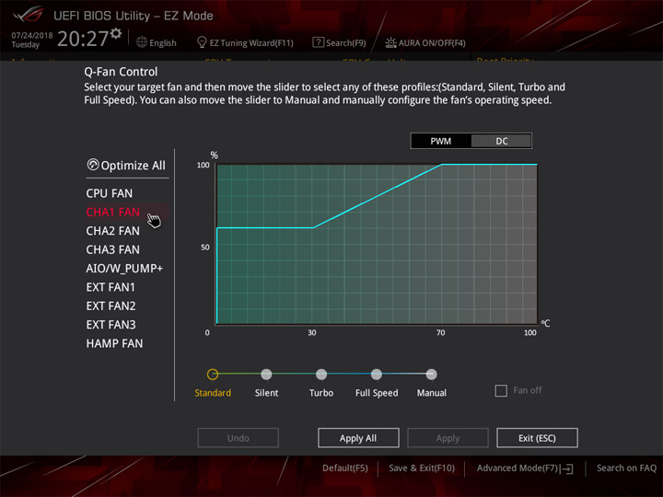
Task: Select HAMP FAN in the fan list
Action: [114, 343]
